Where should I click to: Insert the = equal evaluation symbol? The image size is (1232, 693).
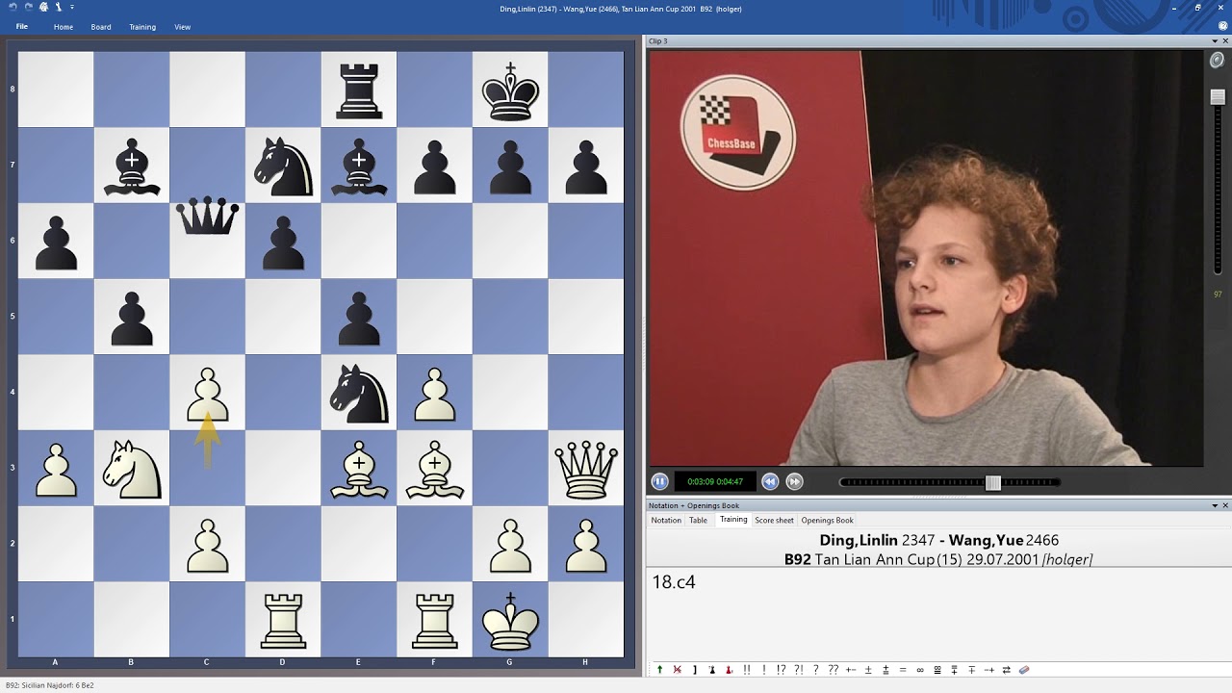point(903,670)
